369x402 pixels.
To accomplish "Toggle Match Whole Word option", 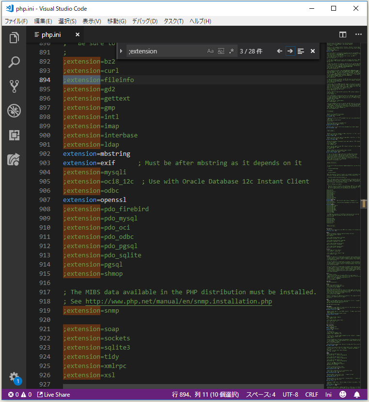I will tap(221, 51).
